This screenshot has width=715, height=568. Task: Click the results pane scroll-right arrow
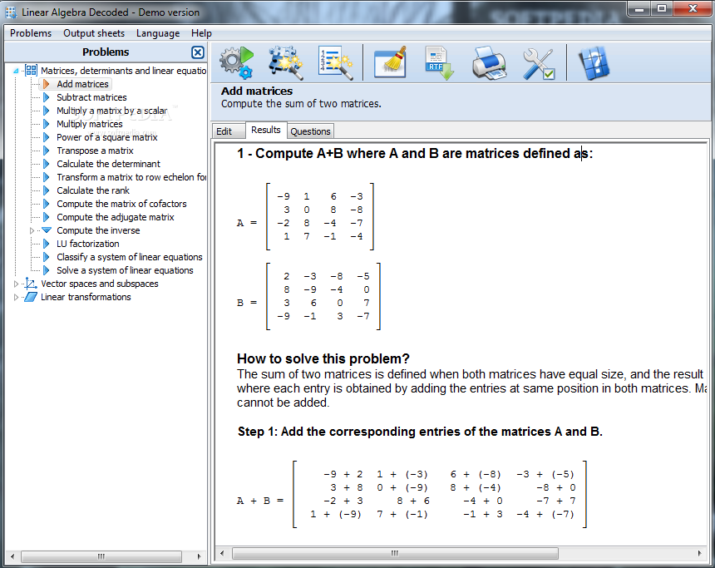pos(699,553)
